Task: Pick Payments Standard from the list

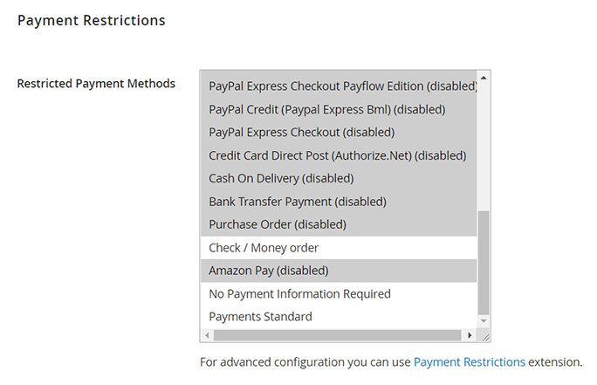Action: 260,317
